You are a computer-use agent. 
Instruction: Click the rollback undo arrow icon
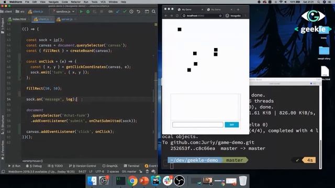tap(138, 11)
